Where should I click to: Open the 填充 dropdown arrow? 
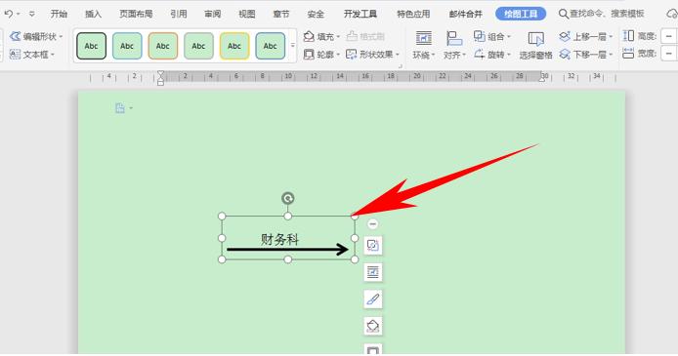[x=338, y=37]
